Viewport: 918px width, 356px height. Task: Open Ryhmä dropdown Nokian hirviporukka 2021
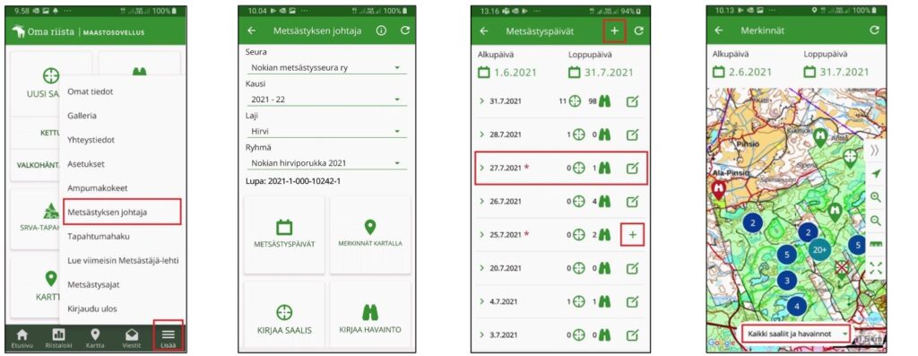(x=325, y=163)
